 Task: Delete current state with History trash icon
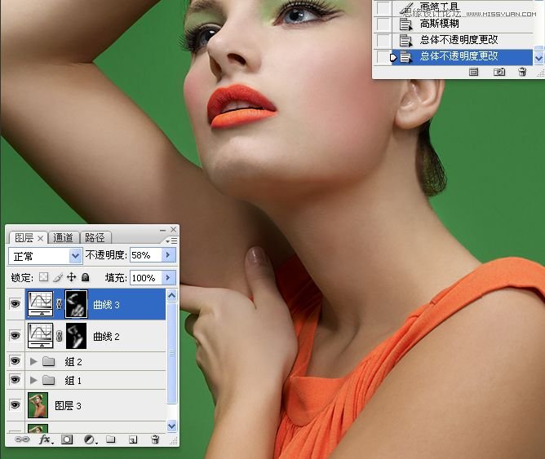click(522, 72)
